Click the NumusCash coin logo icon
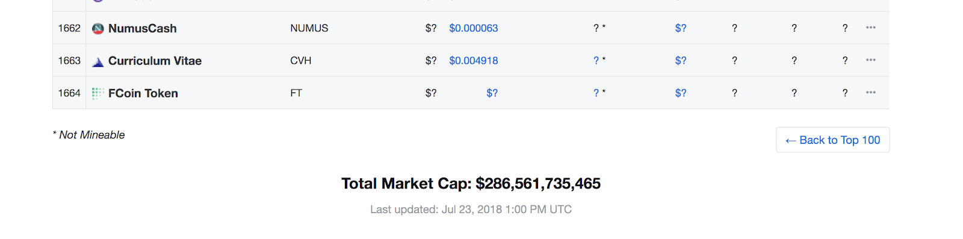 (x=98, y=28)
